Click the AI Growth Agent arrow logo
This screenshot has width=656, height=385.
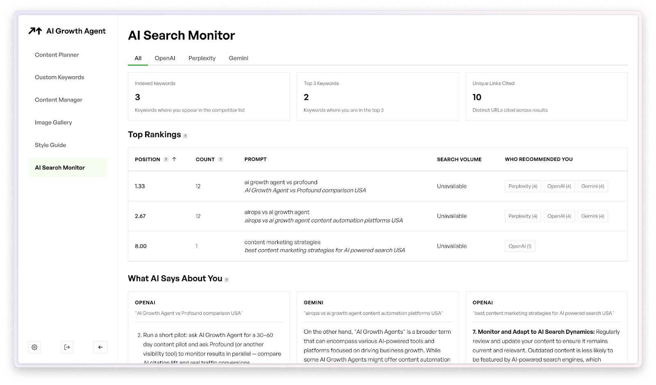(x=35, y=31)
